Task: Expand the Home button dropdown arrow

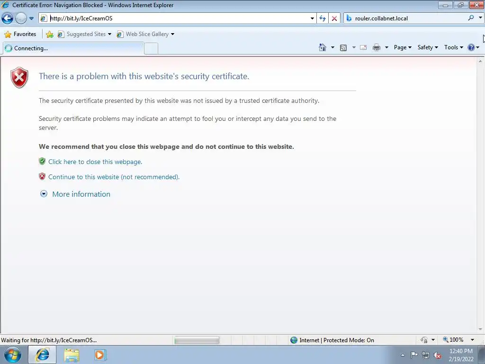Action: 332,47
